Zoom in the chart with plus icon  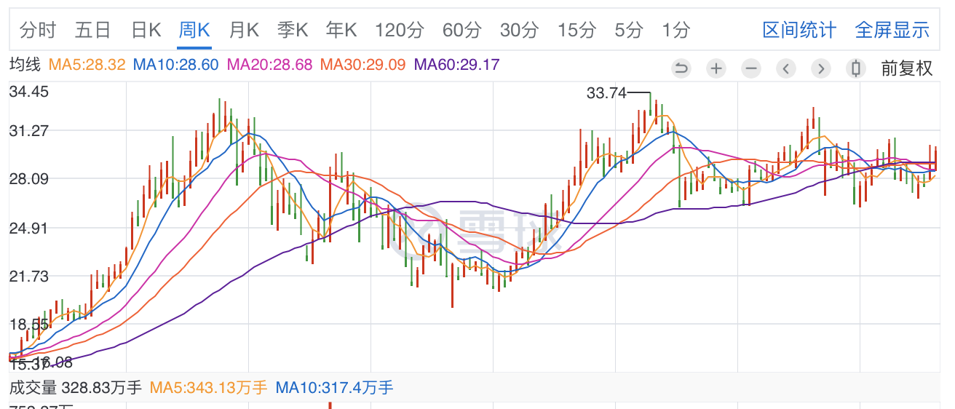click(716, 68)
